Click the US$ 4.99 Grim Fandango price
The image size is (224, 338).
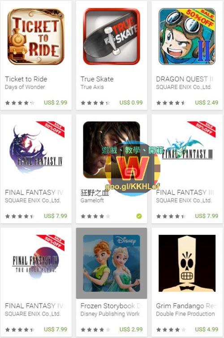pos(207,329)
